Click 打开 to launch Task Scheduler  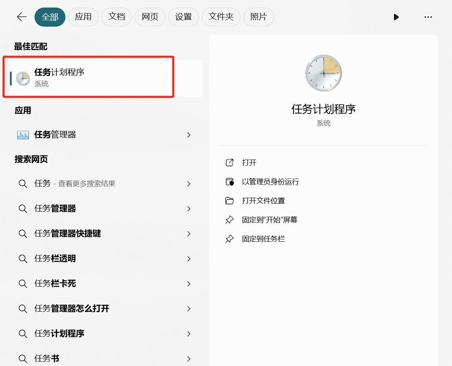(x=249, y=162)
